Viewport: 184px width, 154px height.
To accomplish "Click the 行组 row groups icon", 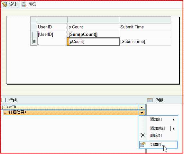I will (3, 100).
